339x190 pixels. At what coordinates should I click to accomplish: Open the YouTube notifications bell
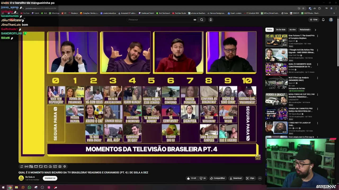point(323,20)
